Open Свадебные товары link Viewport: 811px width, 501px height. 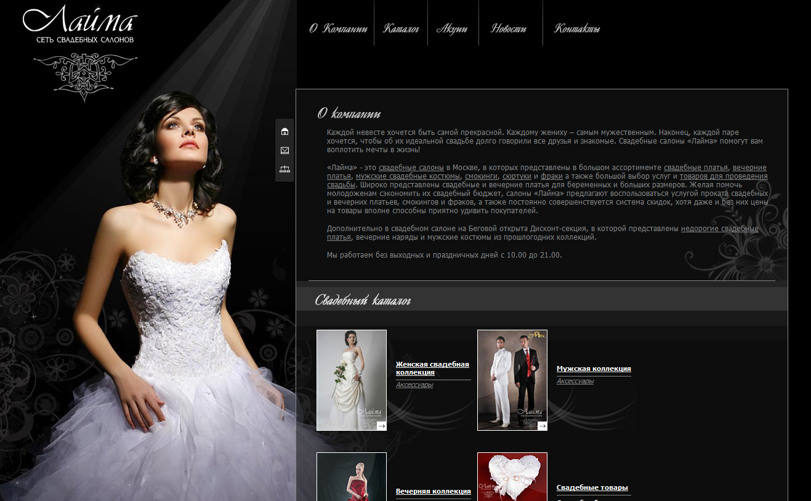click(x=592, y=487)
